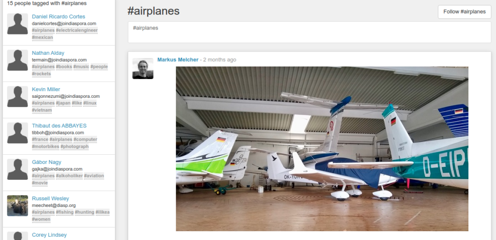Click Russell Wesley's profile photo
This screenshot has height=240, width=496.
click(x=18, y=206)
